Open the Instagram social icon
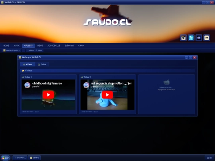The width and height of the screenshot is (215, 161). coord(183,38)
